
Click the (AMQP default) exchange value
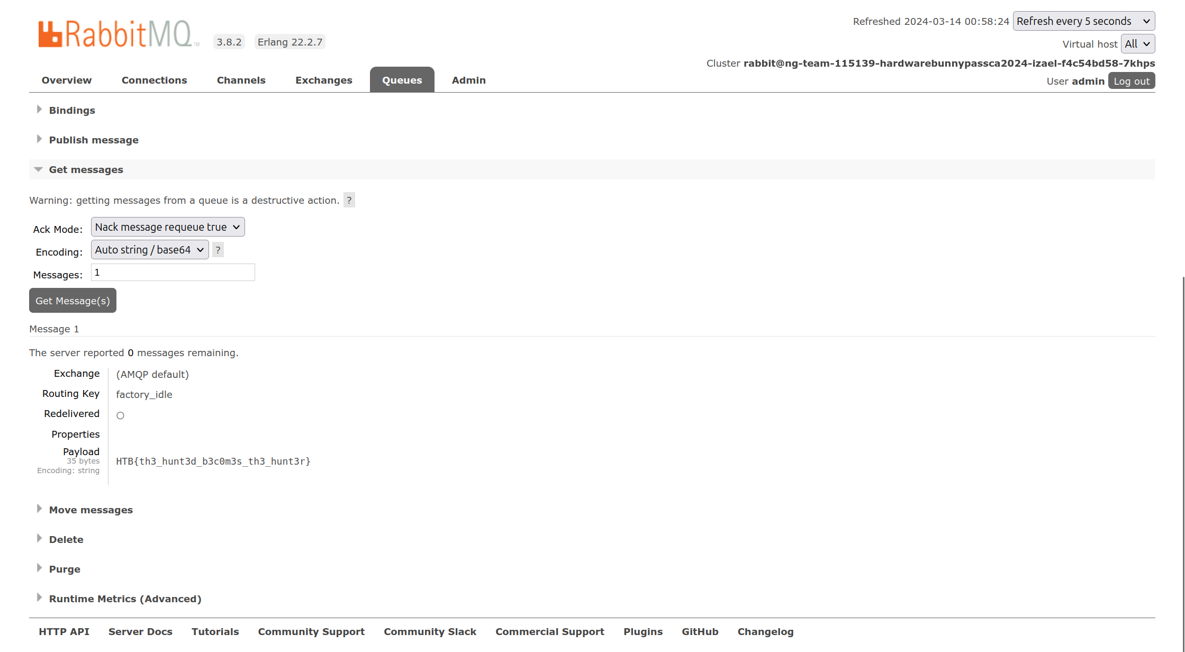(152, 375)
